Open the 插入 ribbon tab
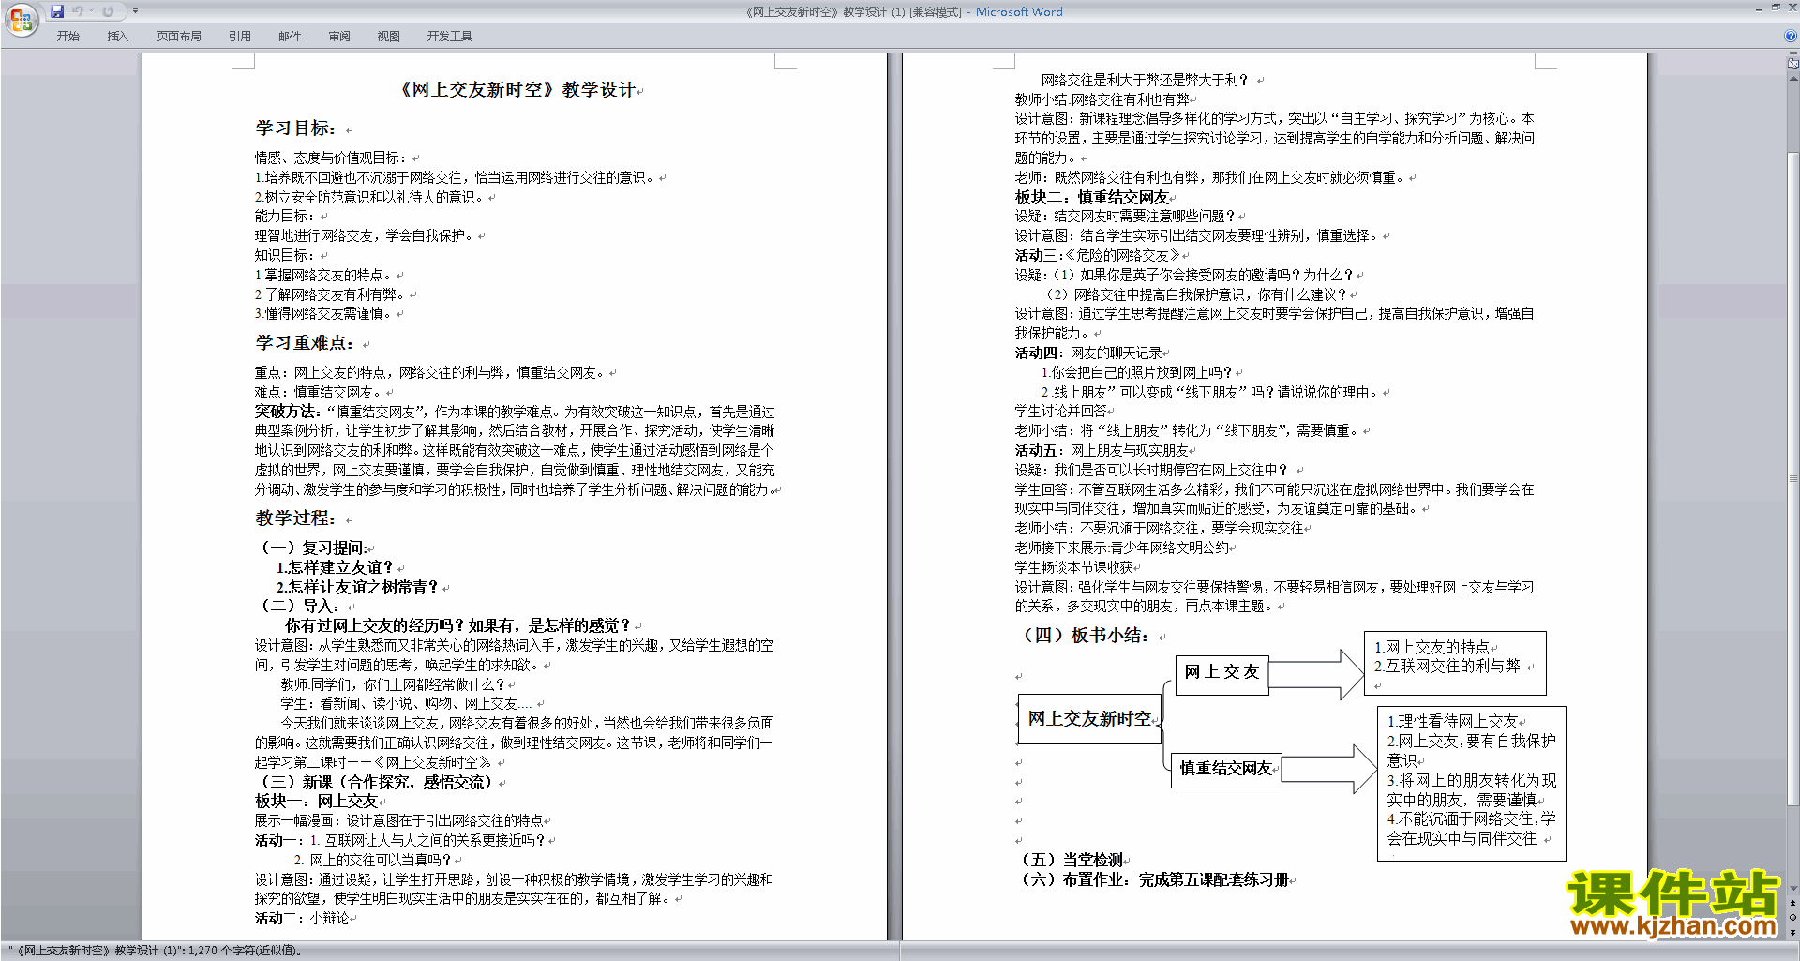This screenshot has height=961, width=1800. 117,37
